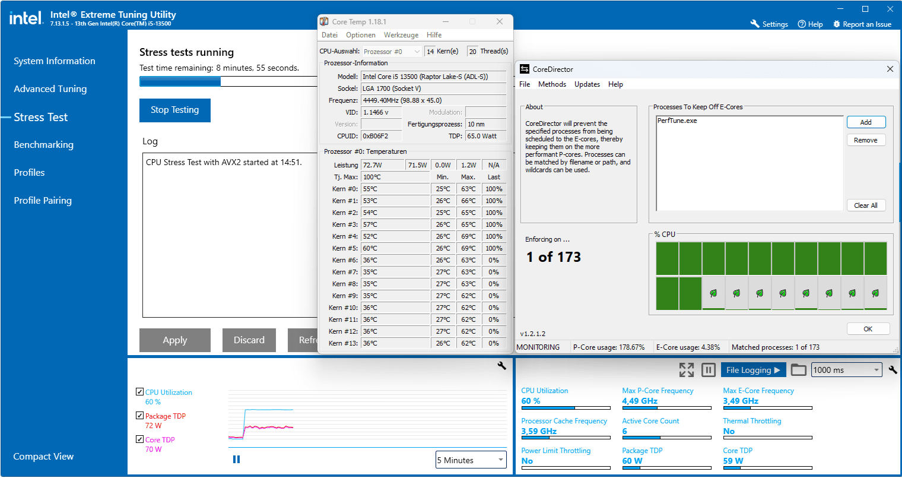Click the CoreDirector title bar icon
Screen dimensions: 902x478
click(524, 69)
